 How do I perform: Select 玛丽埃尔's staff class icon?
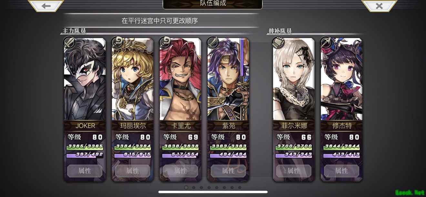(117, 42)
